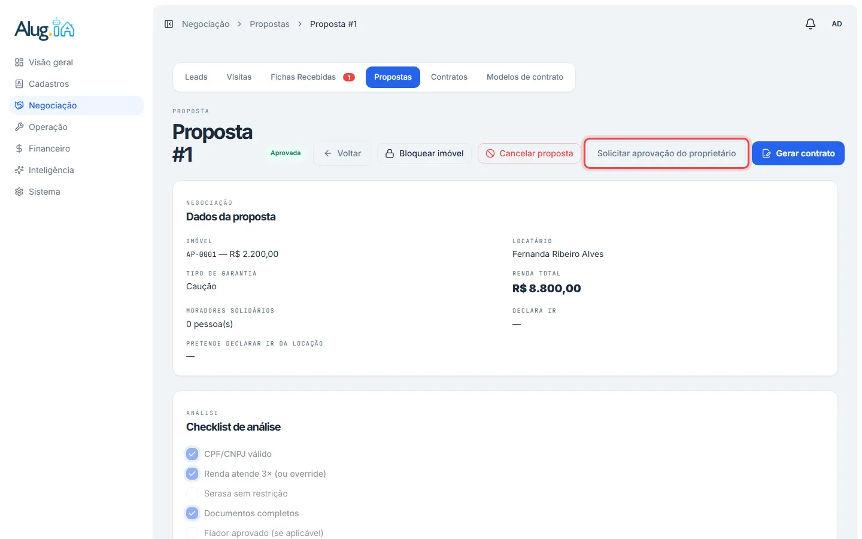Screen dimensions: 862x539
Task: Click Proposta #1 breadcrumb text
Action: (333, 24)
